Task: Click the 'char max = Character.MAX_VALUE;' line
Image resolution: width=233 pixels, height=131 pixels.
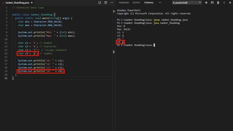Action: coord(40,25)
